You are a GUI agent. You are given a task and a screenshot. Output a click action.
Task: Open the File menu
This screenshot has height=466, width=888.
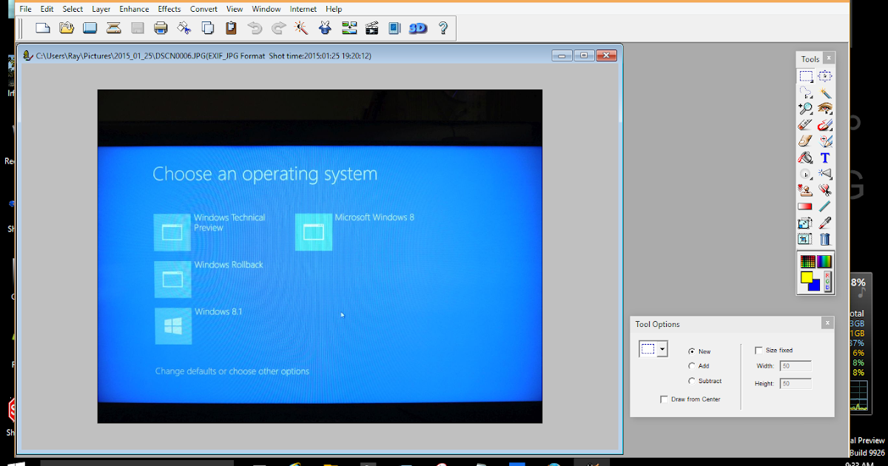pyautogui.click(x=25, y=9)
